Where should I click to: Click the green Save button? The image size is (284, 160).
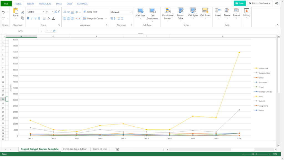point(240,3)
